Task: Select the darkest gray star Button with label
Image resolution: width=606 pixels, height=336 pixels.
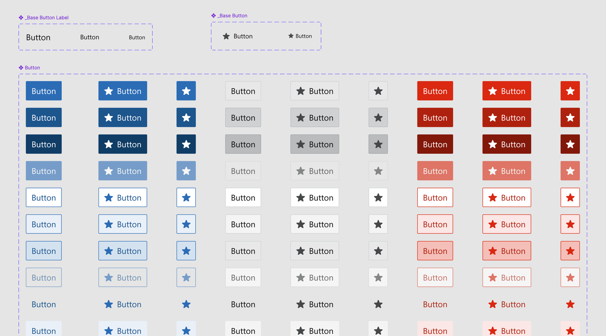Action: coord(315,144)
